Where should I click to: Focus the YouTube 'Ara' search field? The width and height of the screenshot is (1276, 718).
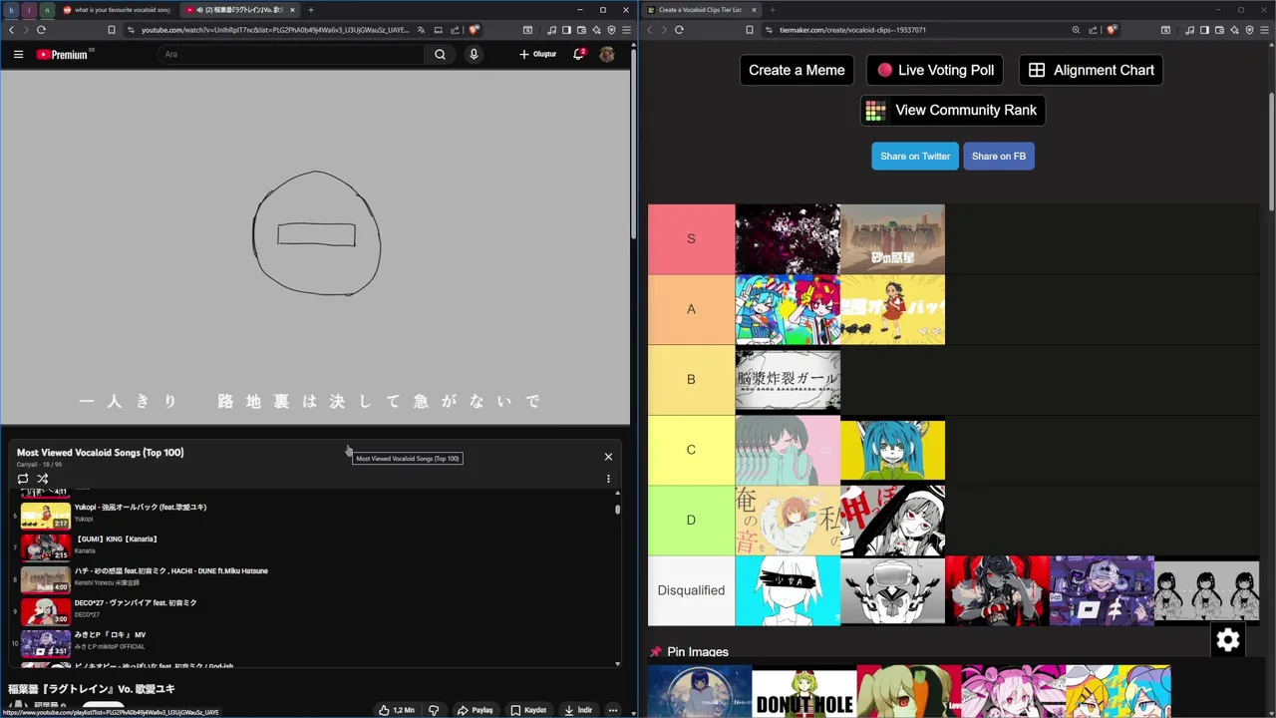pyautogui.click(x=291, y=54)
